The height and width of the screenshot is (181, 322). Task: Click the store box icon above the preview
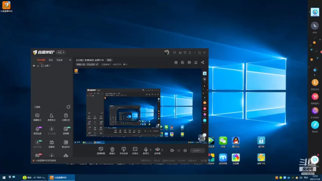[x=189, y=62]
